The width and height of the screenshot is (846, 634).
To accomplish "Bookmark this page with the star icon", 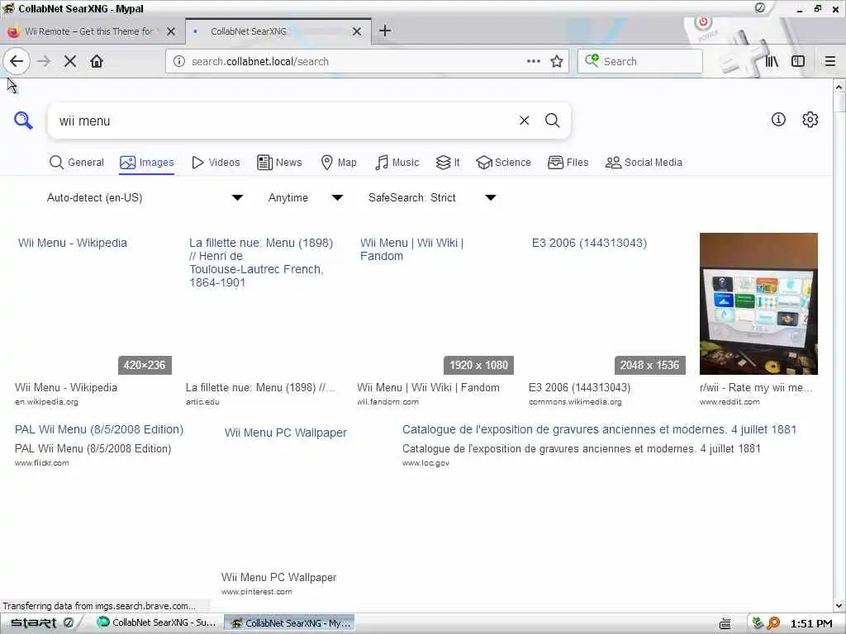I will pos(557,61).
